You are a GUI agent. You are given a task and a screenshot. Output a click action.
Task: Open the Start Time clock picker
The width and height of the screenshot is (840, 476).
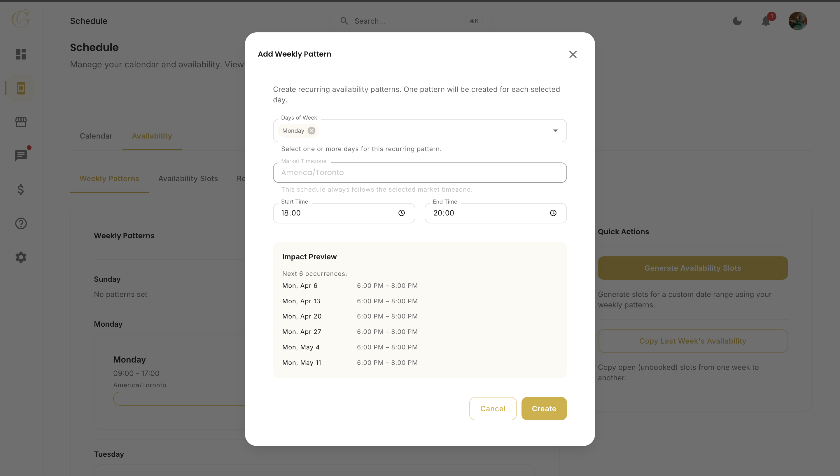click(x=401, y=213)
